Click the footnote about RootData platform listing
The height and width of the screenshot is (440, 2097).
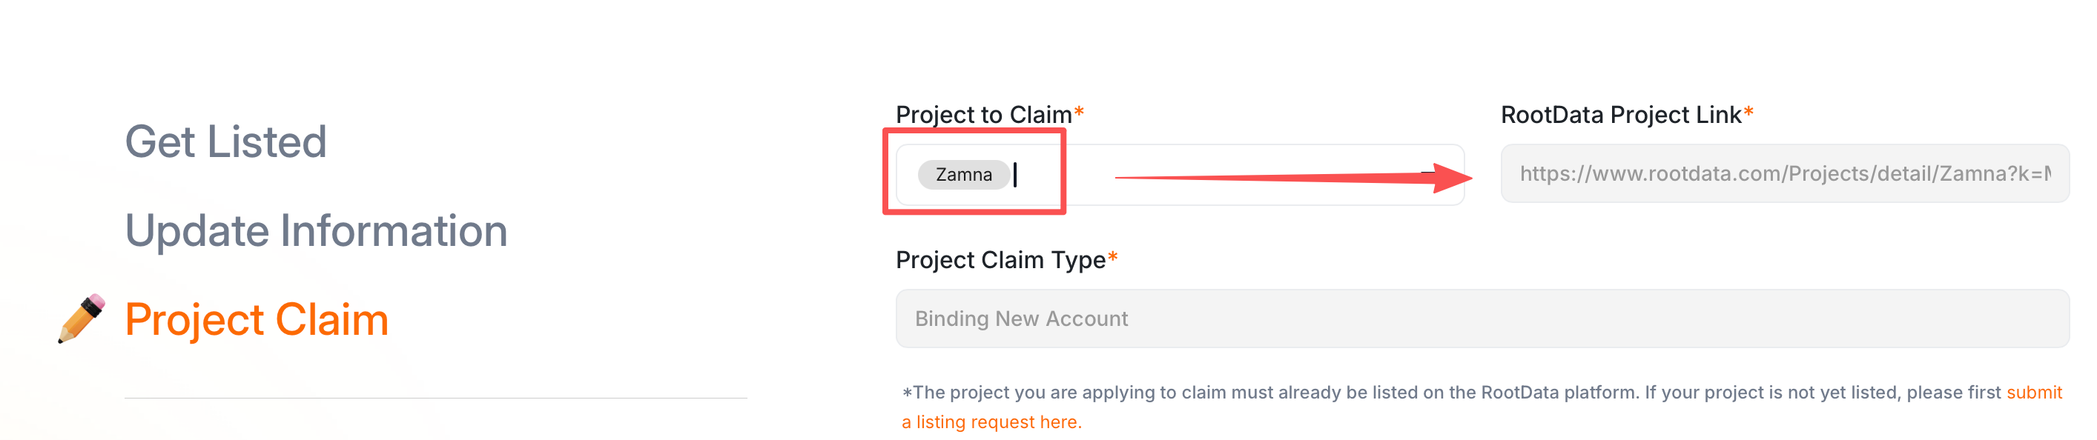tap(1449, 393)
